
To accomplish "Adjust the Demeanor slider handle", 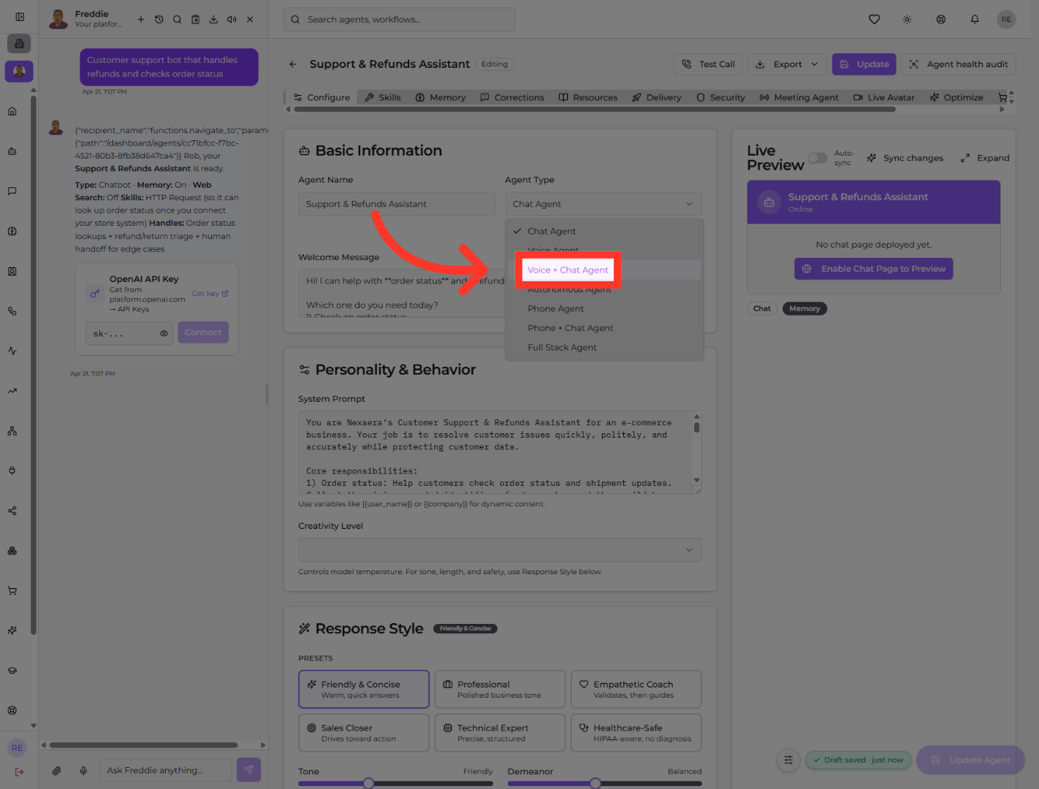I will point(595,784).
